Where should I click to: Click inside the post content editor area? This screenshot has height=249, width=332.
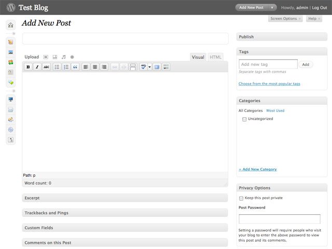pos(125,122)
